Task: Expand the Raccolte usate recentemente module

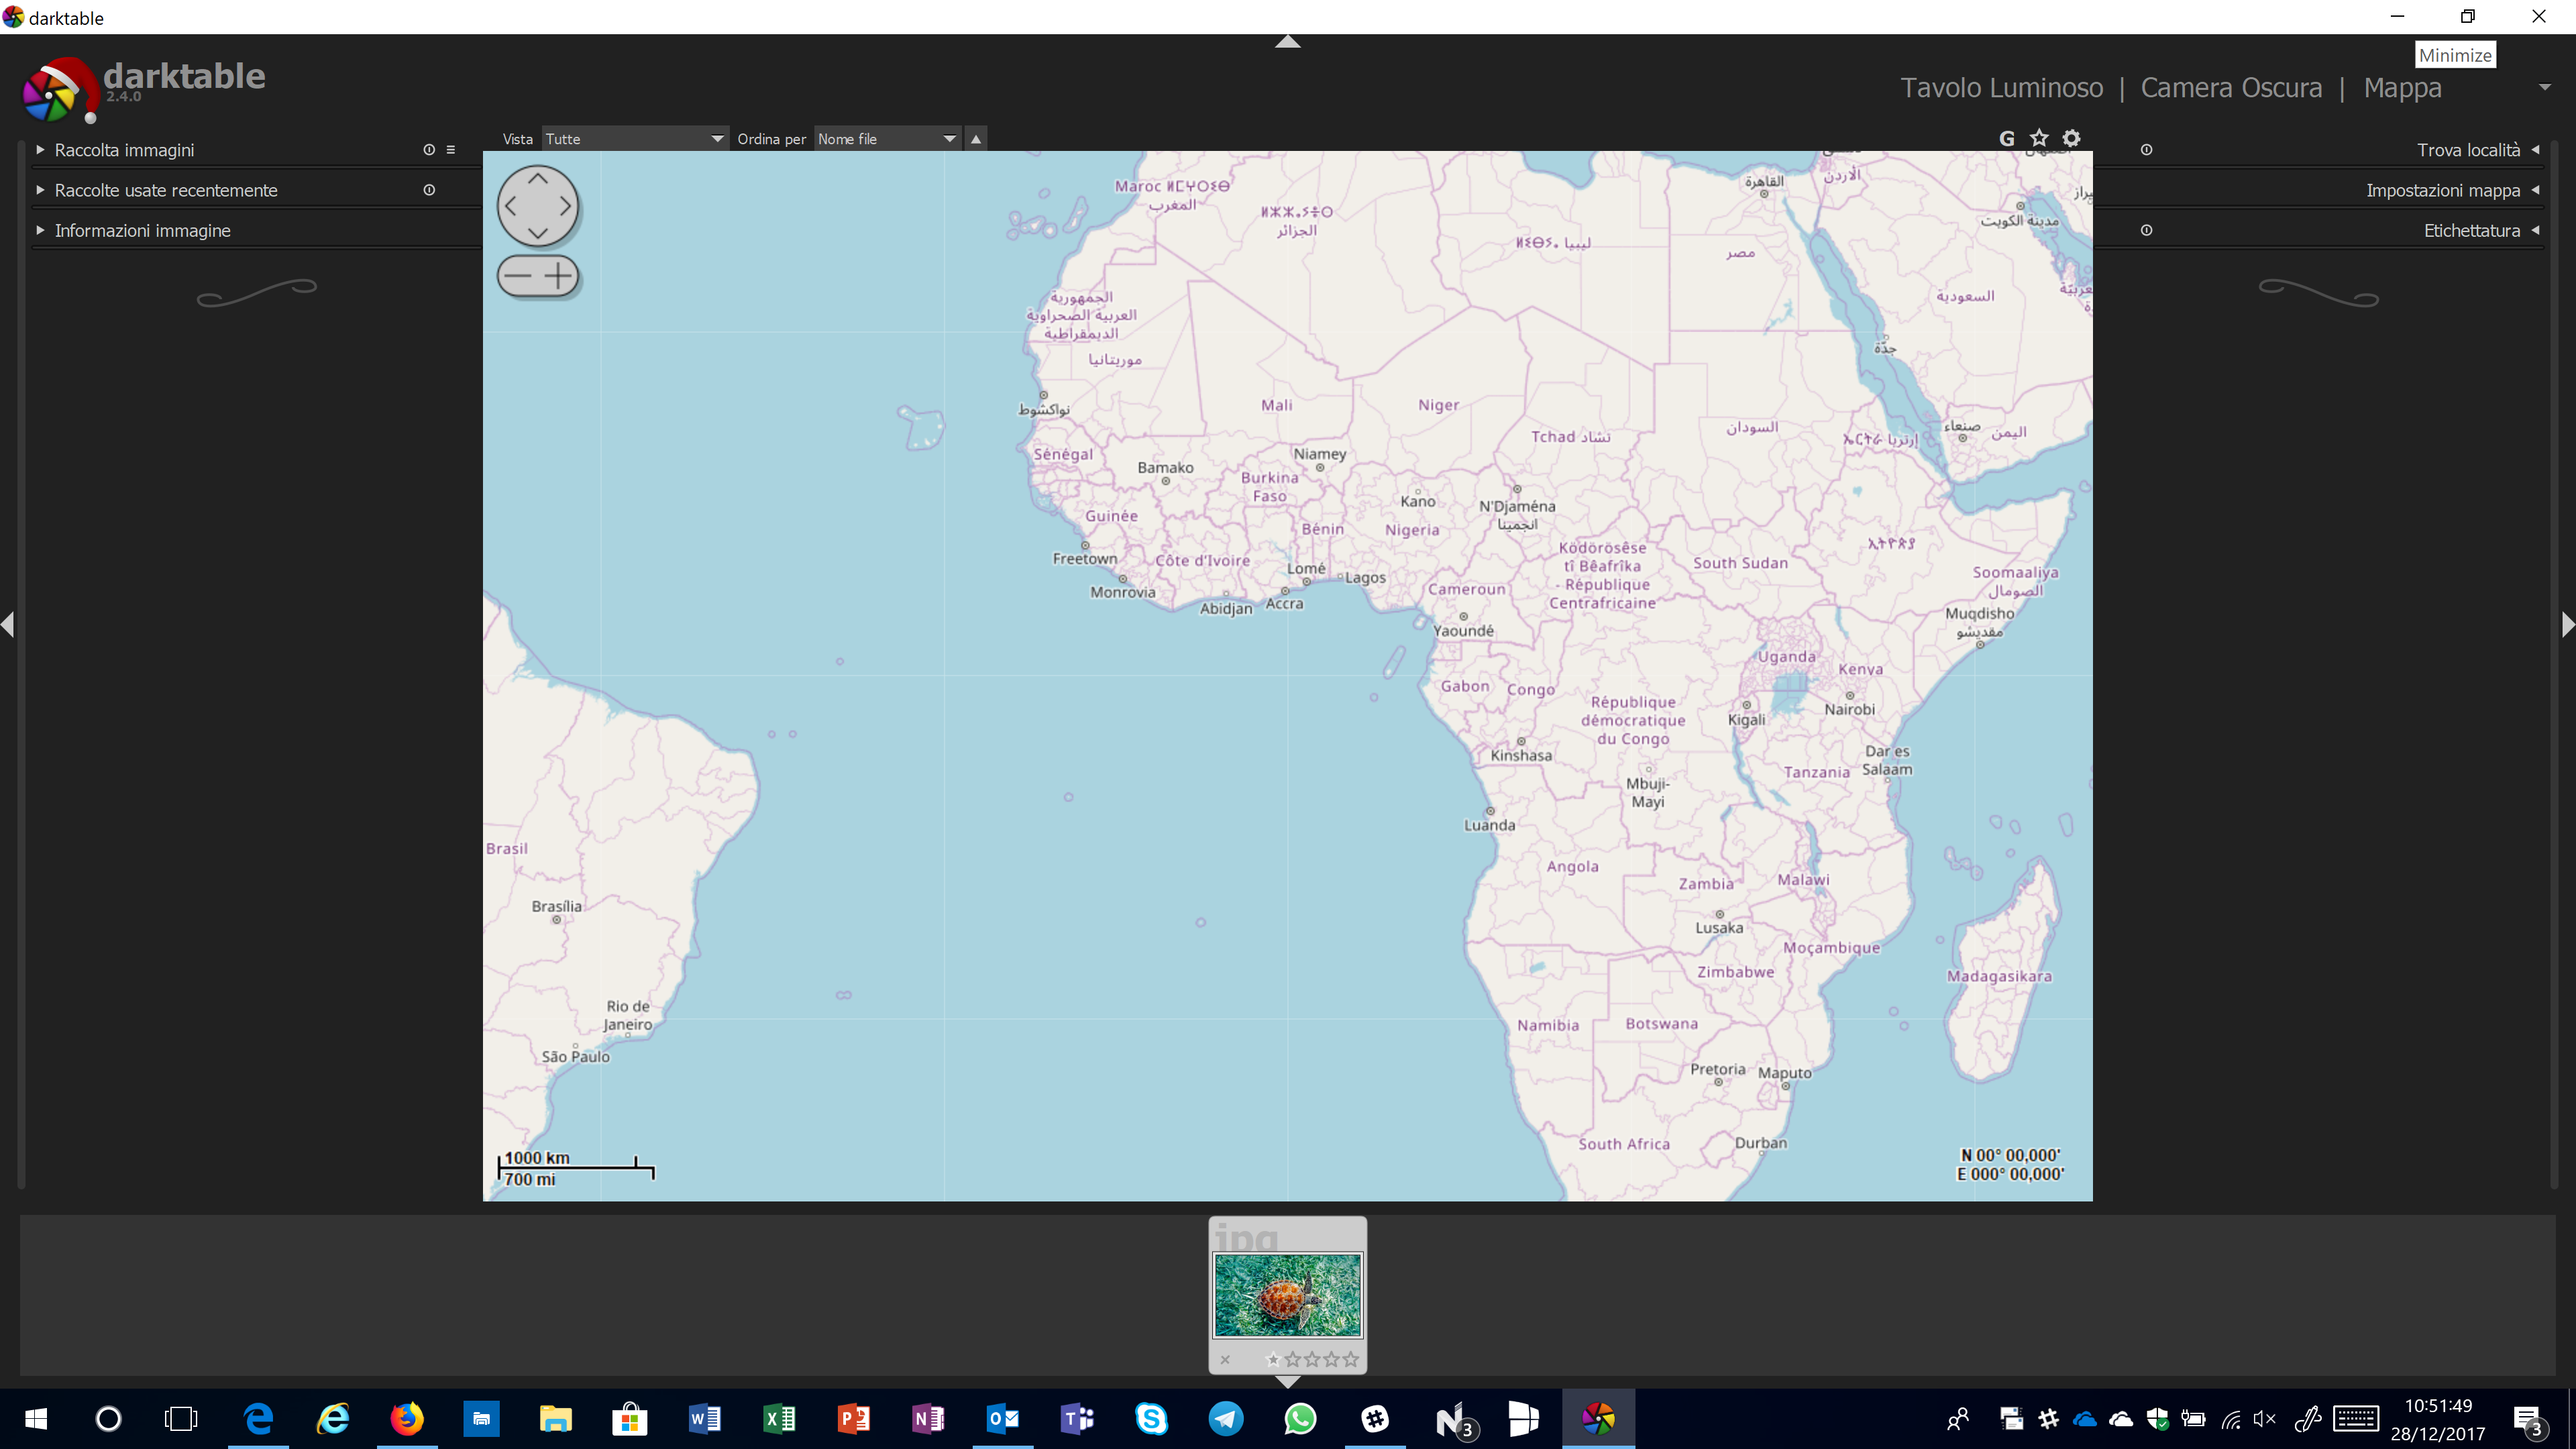Action: point(165,190)
